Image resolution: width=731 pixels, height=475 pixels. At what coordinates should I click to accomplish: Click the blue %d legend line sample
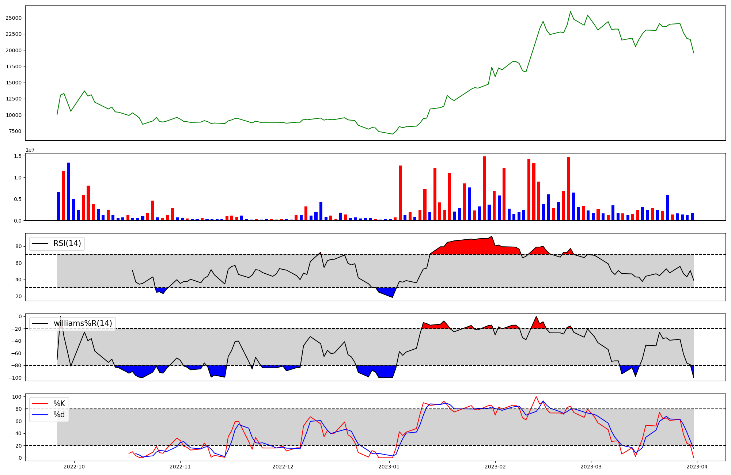(x=40, y=415)
